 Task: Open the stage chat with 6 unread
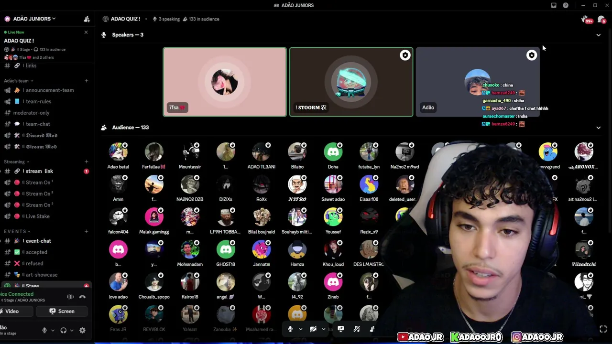click(x=601, y=20)
